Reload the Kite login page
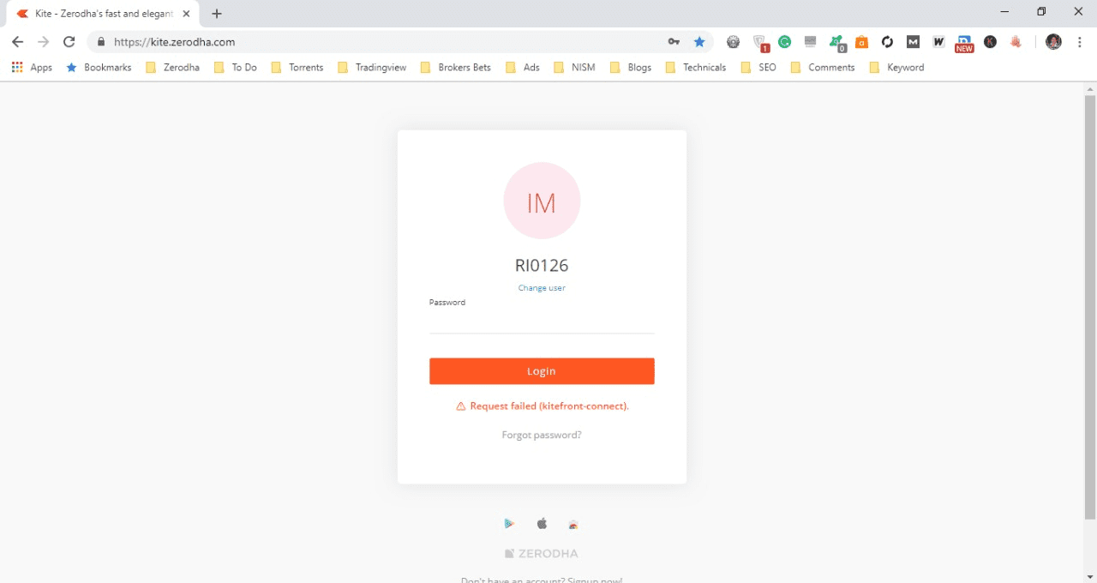Screen dimensions: 1097x583 pos(69,41)
